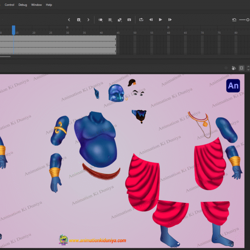Select the brown fringe waistband

[x=101, y=172]
